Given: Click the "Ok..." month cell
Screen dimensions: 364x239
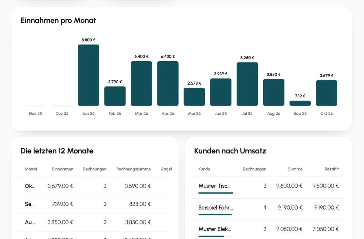Looking at the screenshot, I should click(x=30, y=186).
